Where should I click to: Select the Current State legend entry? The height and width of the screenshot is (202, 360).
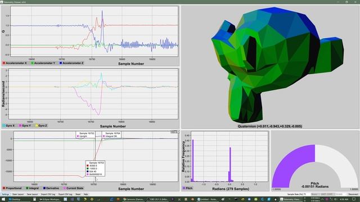(x=73, y=188)
